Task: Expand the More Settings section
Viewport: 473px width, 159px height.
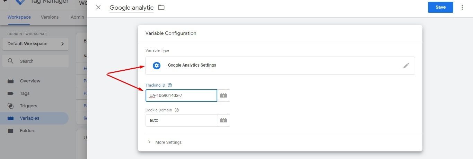Action: pos(165,142)
